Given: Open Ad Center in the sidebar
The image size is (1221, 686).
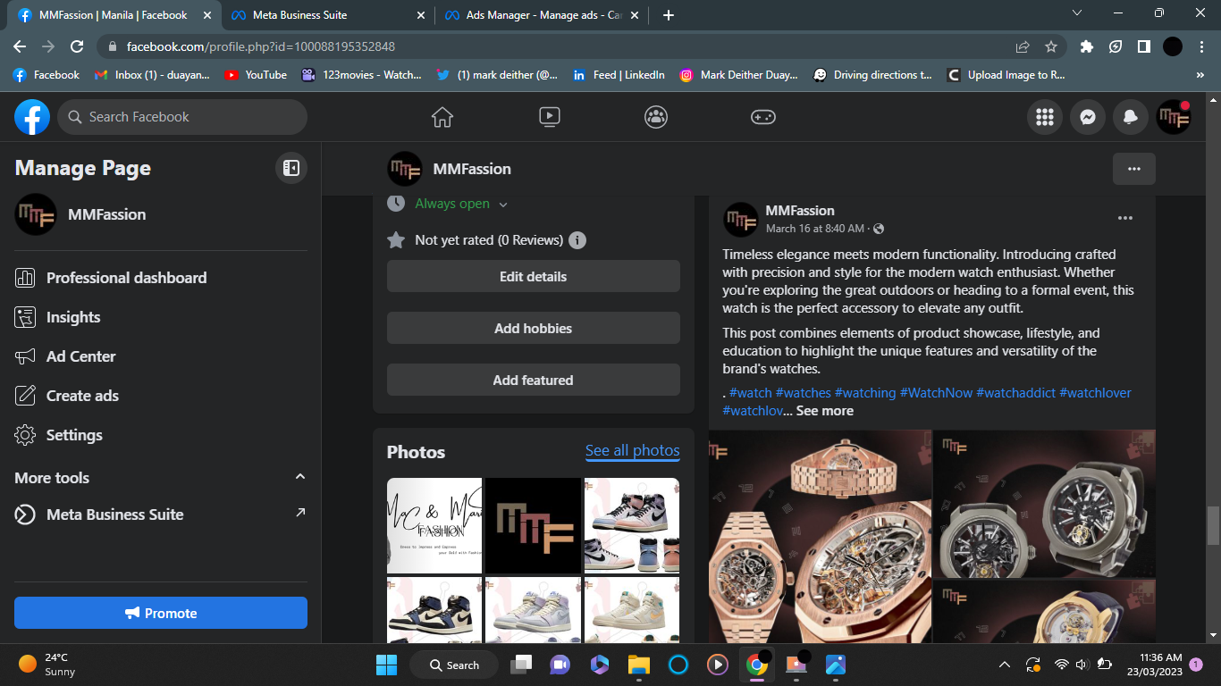Looking at the screenshot, I should coord(161,356).
